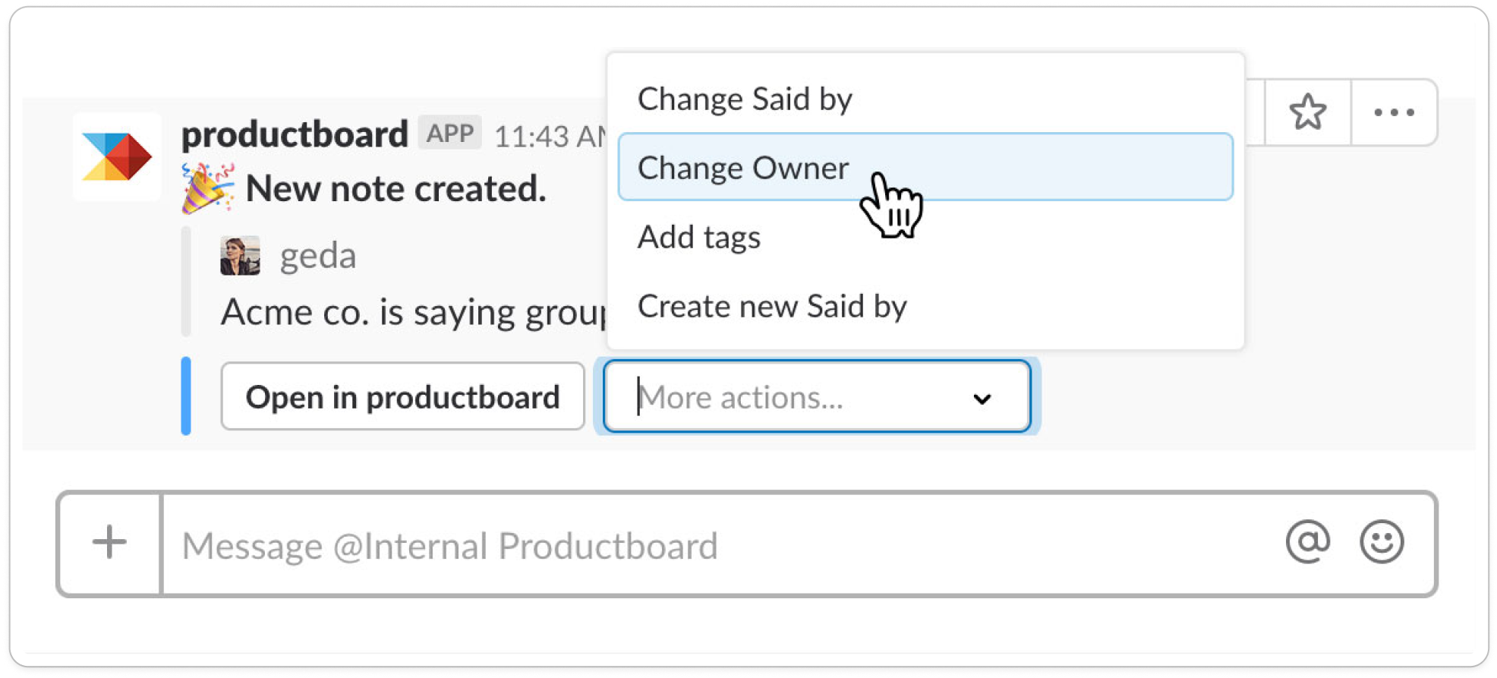Click the geda author name
Viewport: 1497px width, 678px height.
click(318, 256)
